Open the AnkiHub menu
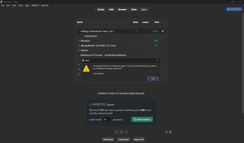This screenshot has width=244, height=143. 45,5
